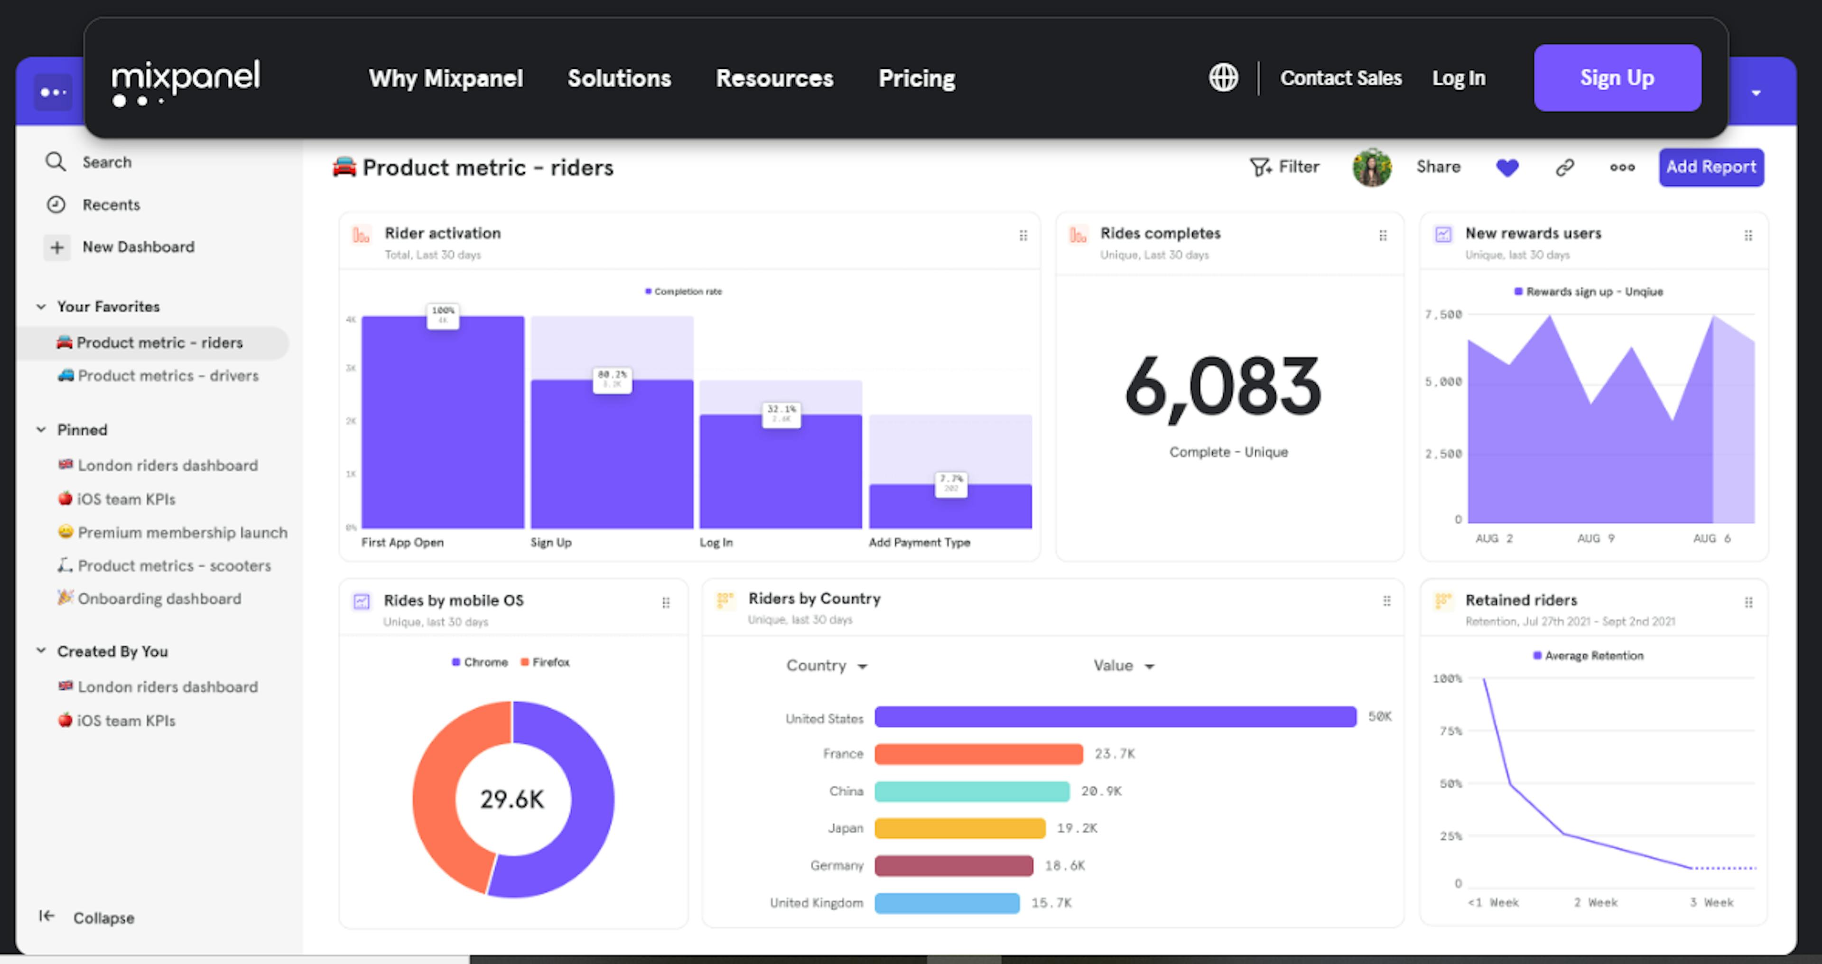1822x964 pixels.
Task: Click the Recents clock icon
Action: [x=55, y=204]
